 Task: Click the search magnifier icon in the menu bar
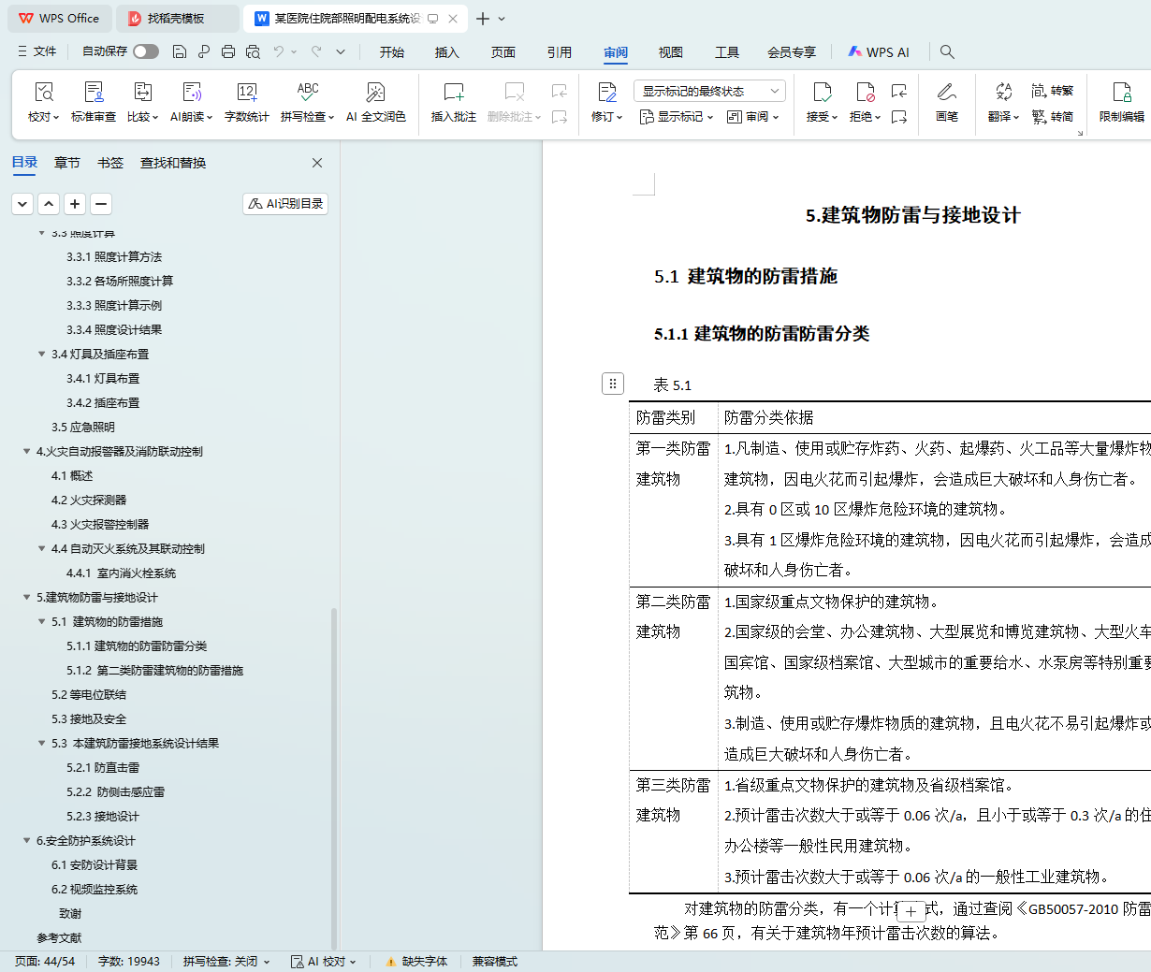pyautogui.click(x=947, y=51)
